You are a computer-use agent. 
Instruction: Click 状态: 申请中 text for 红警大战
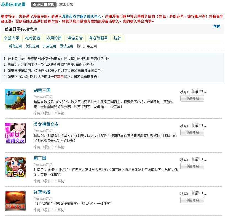point(194,193)
